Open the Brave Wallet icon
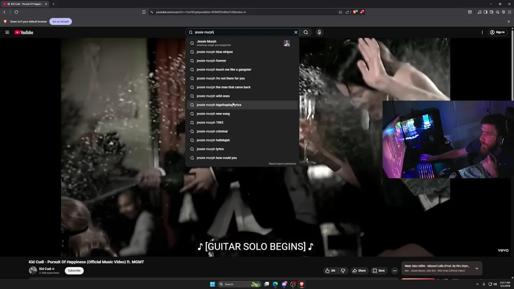 click(491, 12)
